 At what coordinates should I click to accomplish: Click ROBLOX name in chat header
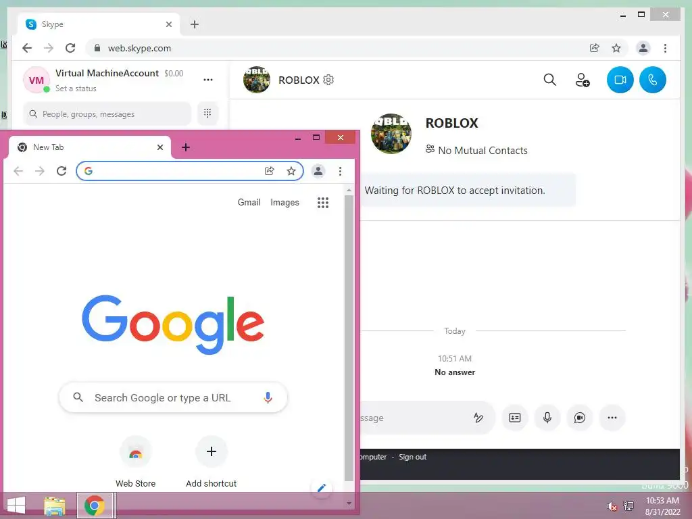pyautogui.click(x=299, y=80)
